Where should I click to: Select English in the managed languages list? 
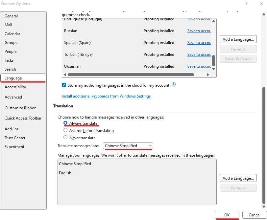(x=65, y=173)
